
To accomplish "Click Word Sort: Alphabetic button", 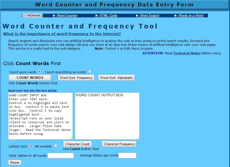I will click(x=116, y=78).
